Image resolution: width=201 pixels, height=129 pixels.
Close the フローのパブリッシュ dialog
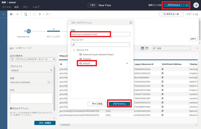click(131, 23)
